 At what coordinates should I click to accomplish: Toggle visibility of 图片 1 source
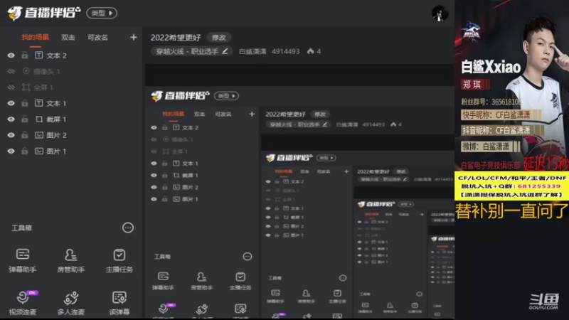click(11, 151)
